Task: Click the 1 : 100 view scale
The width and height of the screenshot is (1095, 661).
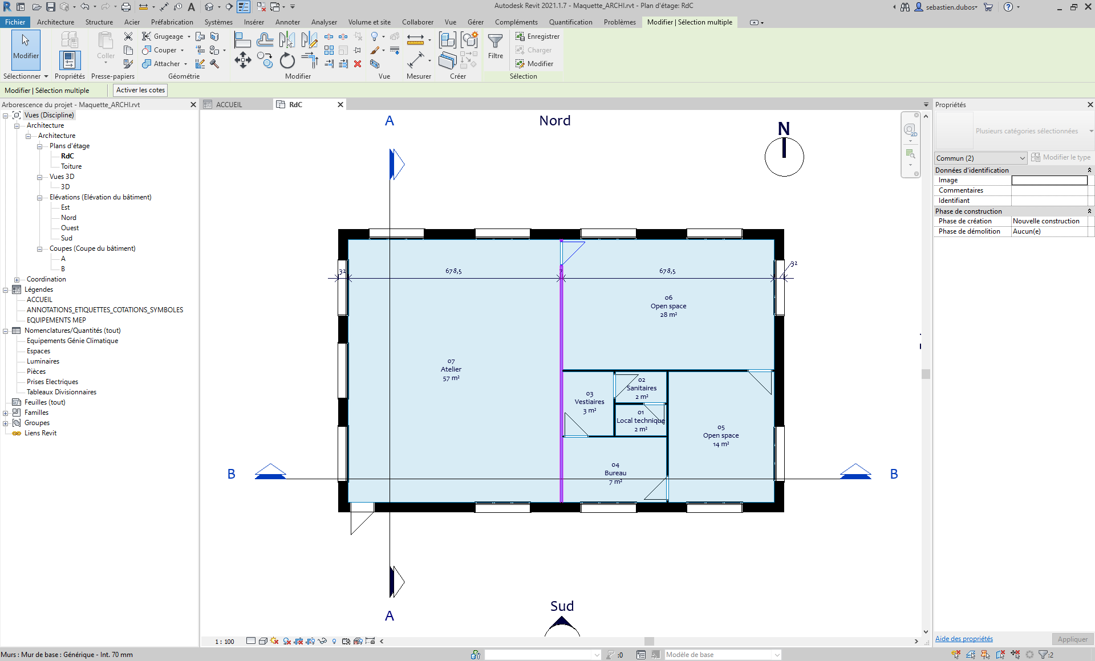Action: click(x=224, y=642)
